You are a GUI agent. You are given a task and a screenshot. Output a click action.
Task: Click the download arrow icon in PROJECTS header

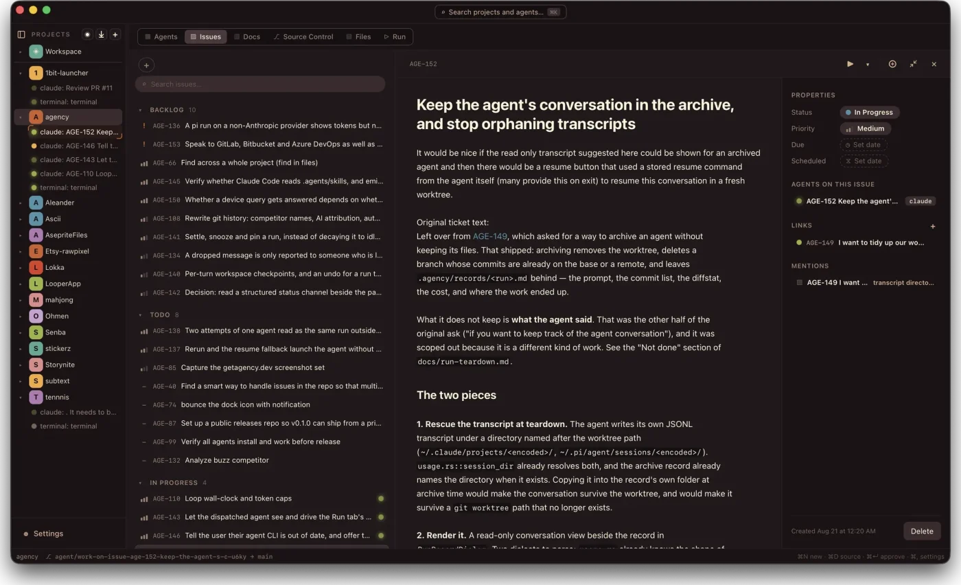(102, 34)
